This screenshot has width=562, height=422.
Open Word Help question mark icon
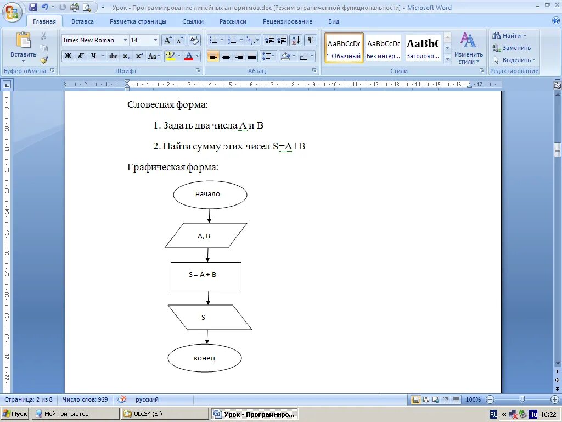coord(556,21)
